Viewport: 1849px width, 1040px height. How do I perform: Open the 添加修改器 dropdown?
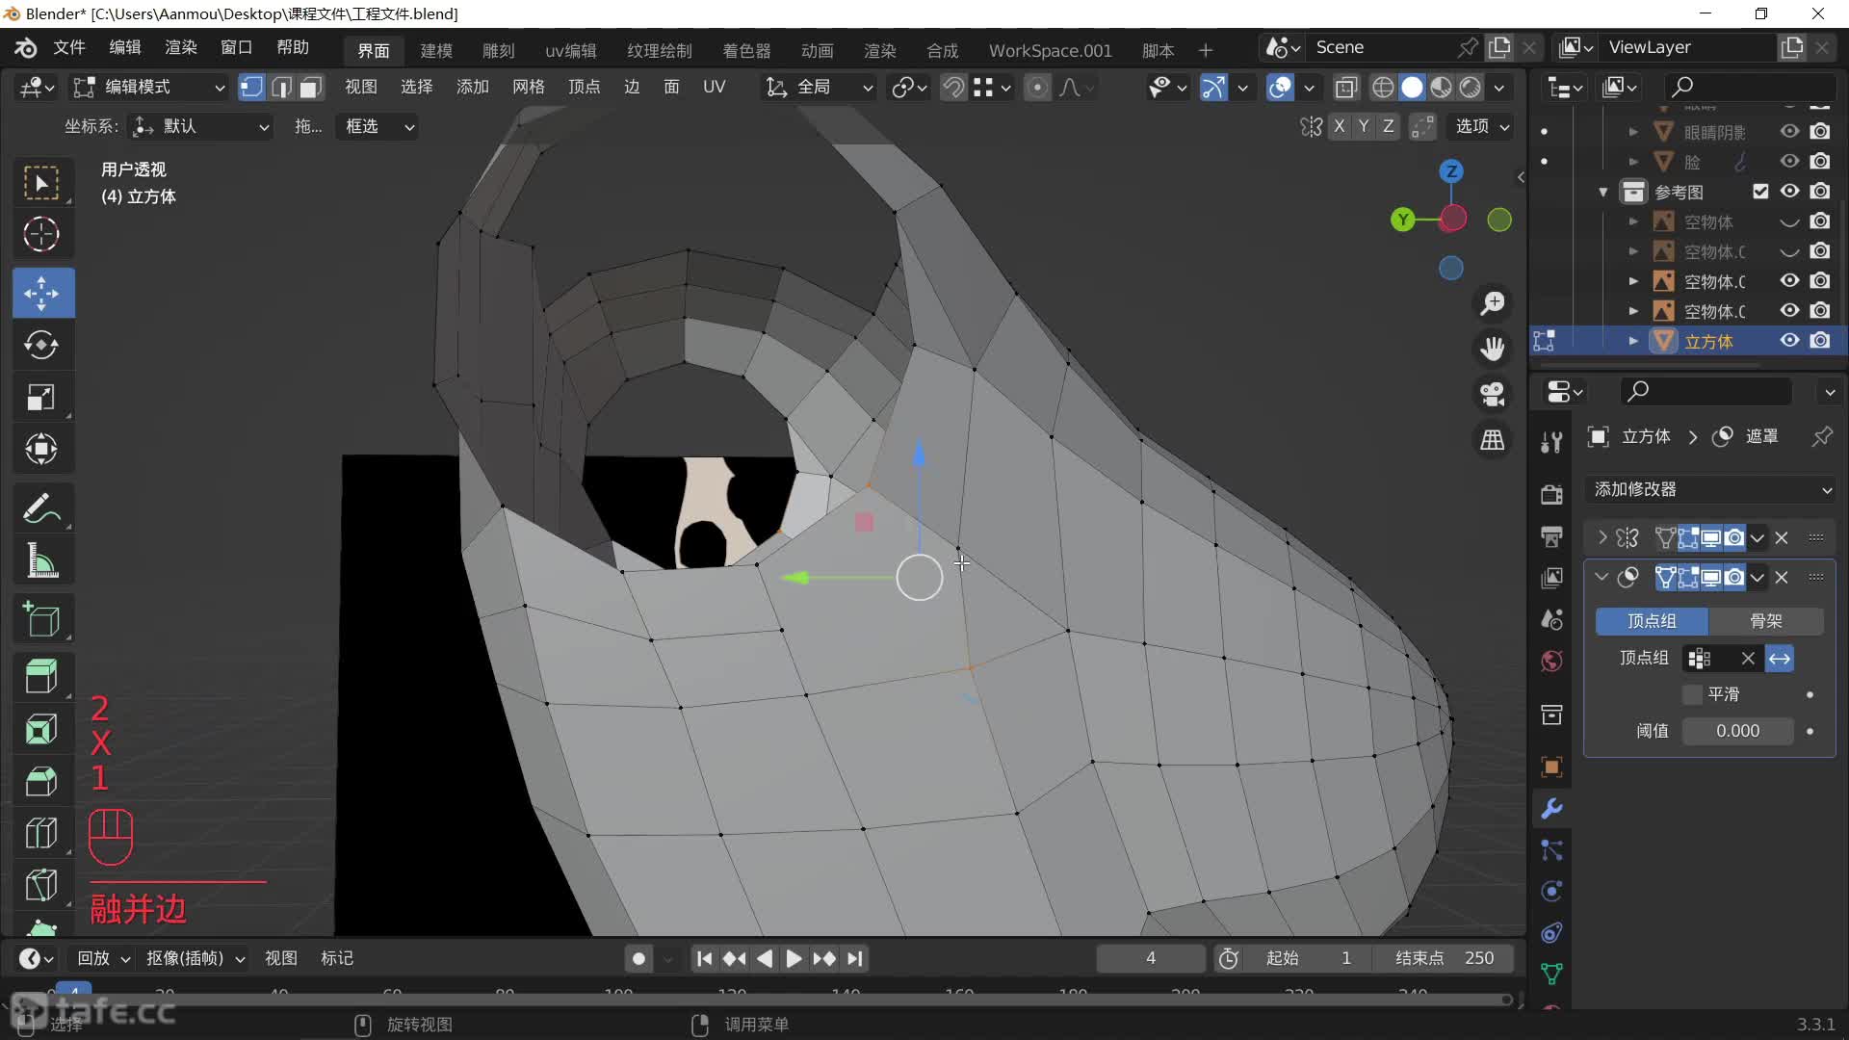click(1710, 489)
